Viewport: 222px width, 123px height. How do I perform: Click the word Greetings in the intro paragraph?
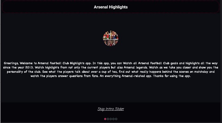(11, 63)
